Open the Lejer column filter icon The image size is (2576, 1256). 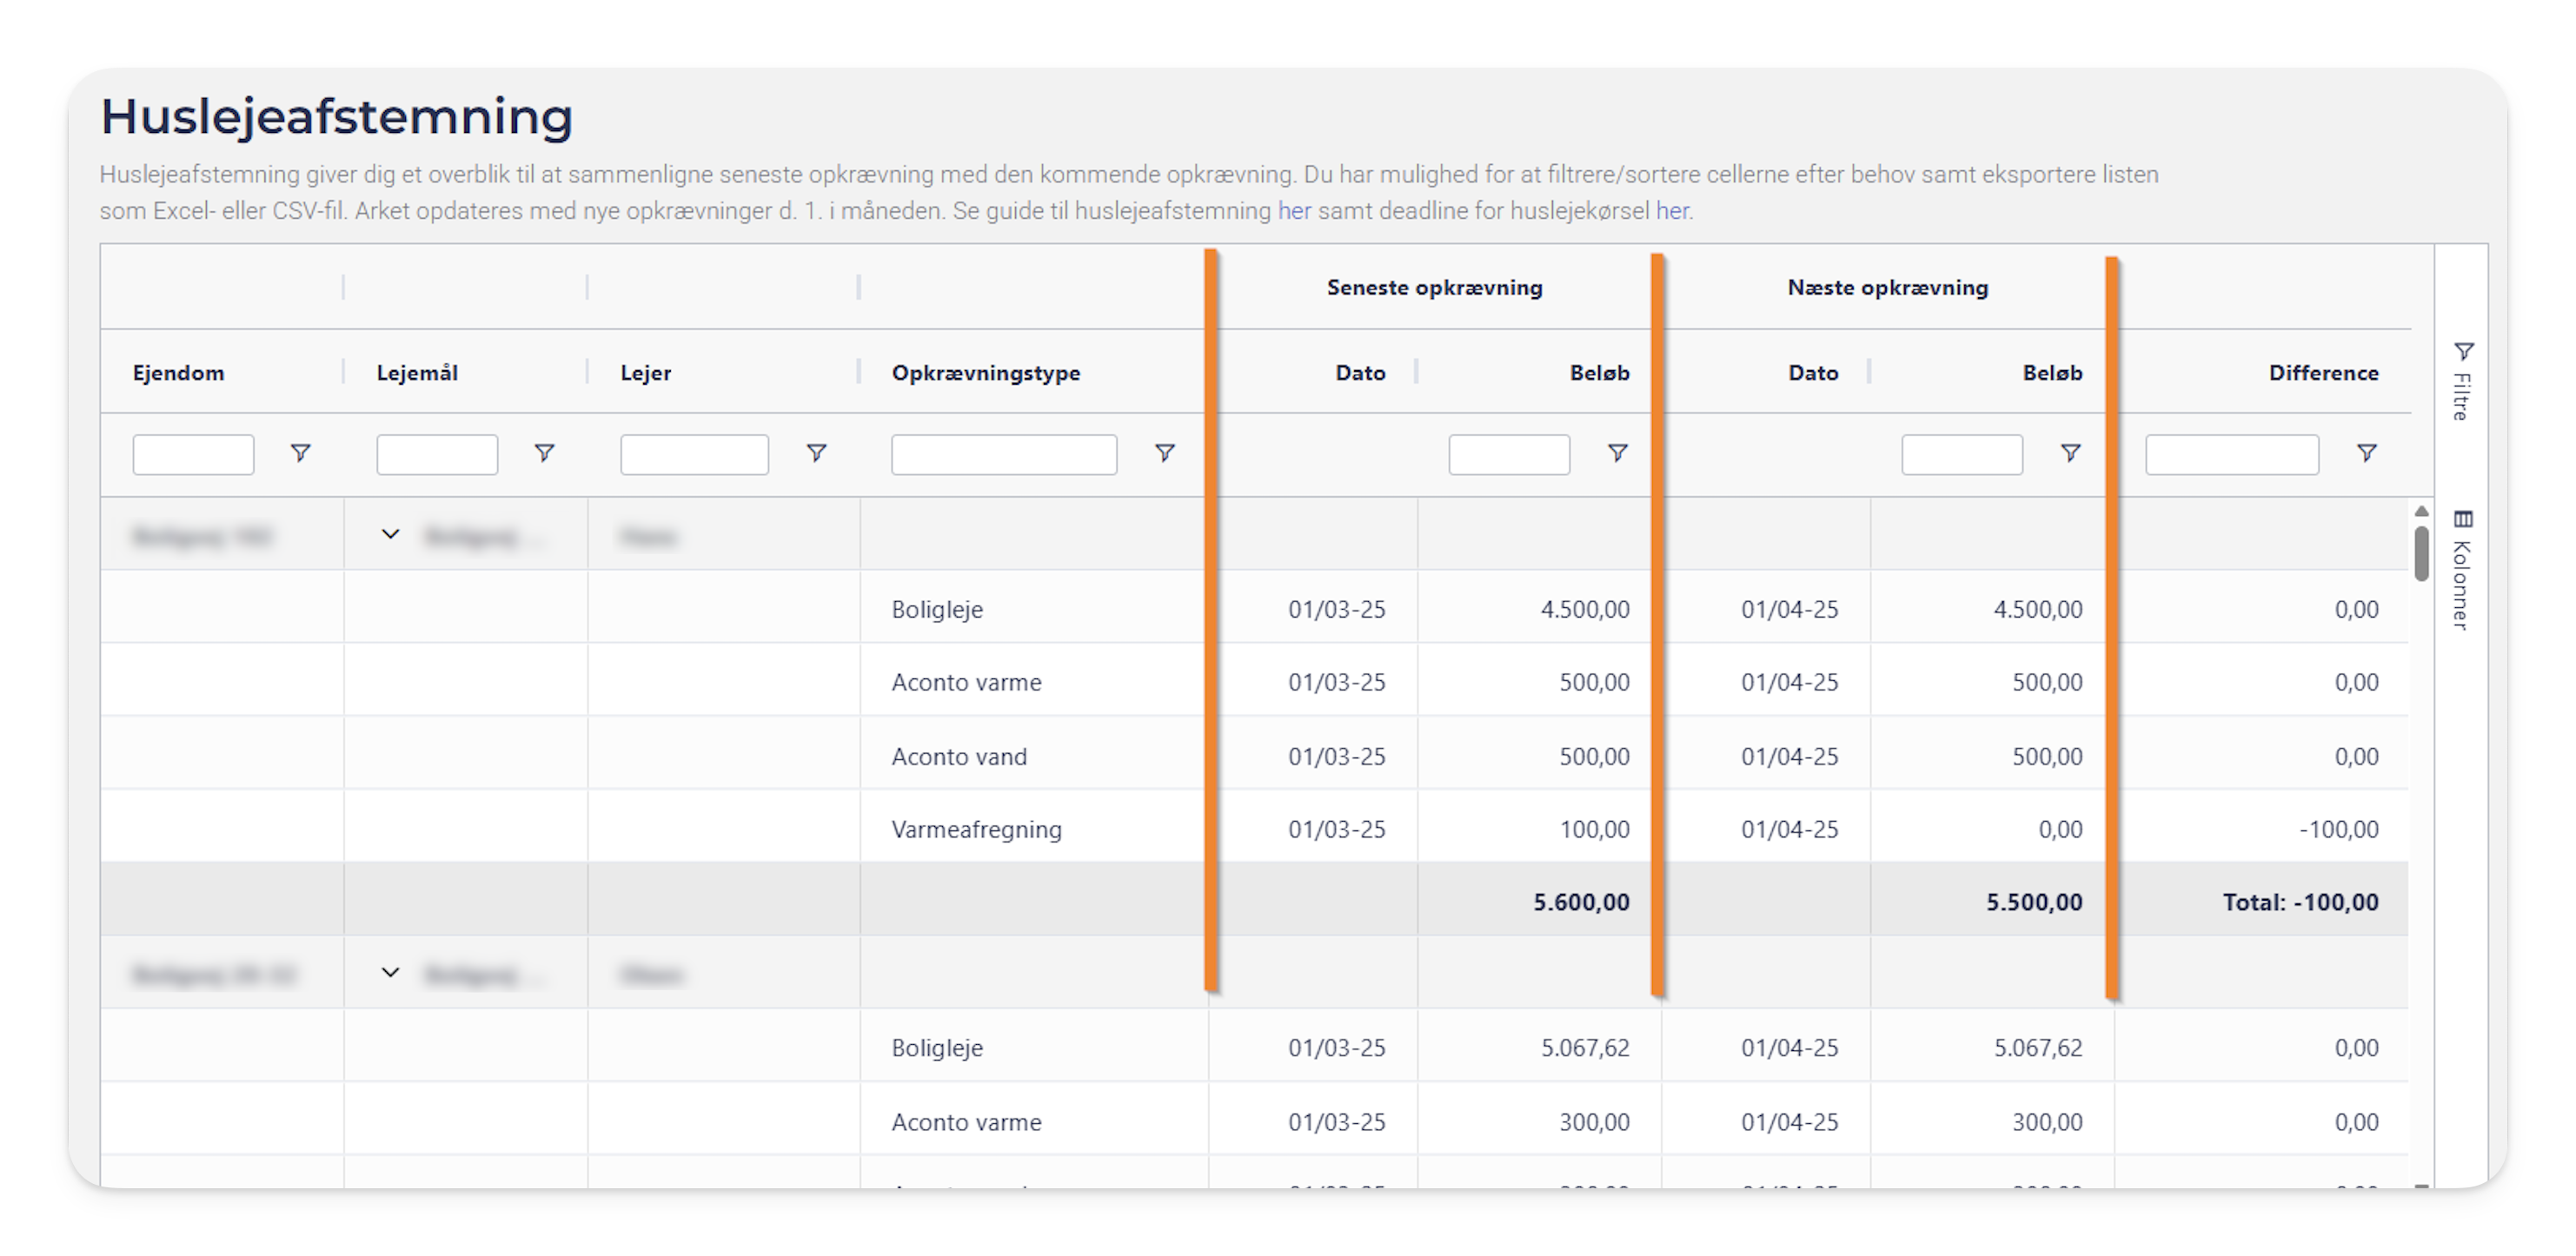pyautogui.click(x=816, y=453)
